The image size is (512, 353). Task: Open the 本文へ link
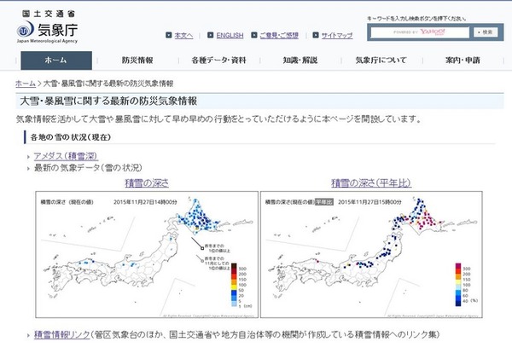tap(183, 35)
